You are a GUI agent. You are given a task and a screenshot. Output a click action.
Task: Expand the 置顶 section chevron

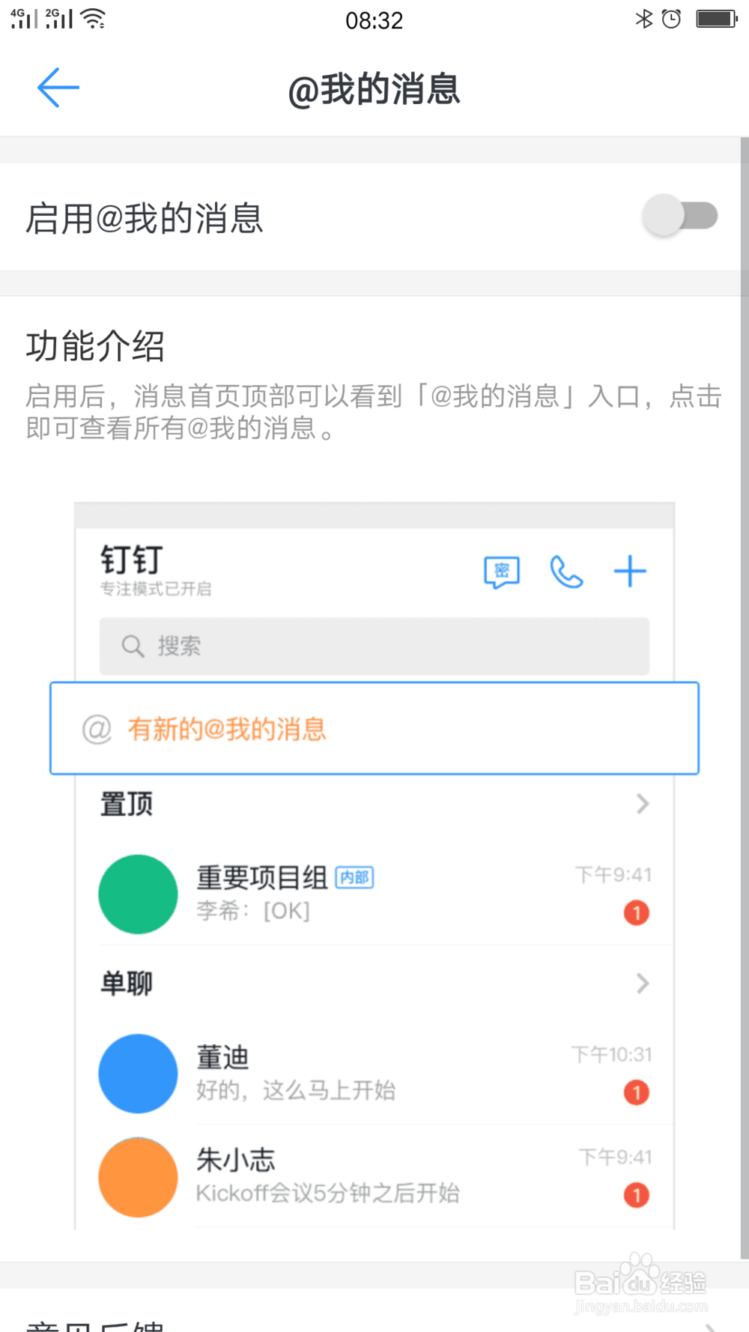pos(642,804)
